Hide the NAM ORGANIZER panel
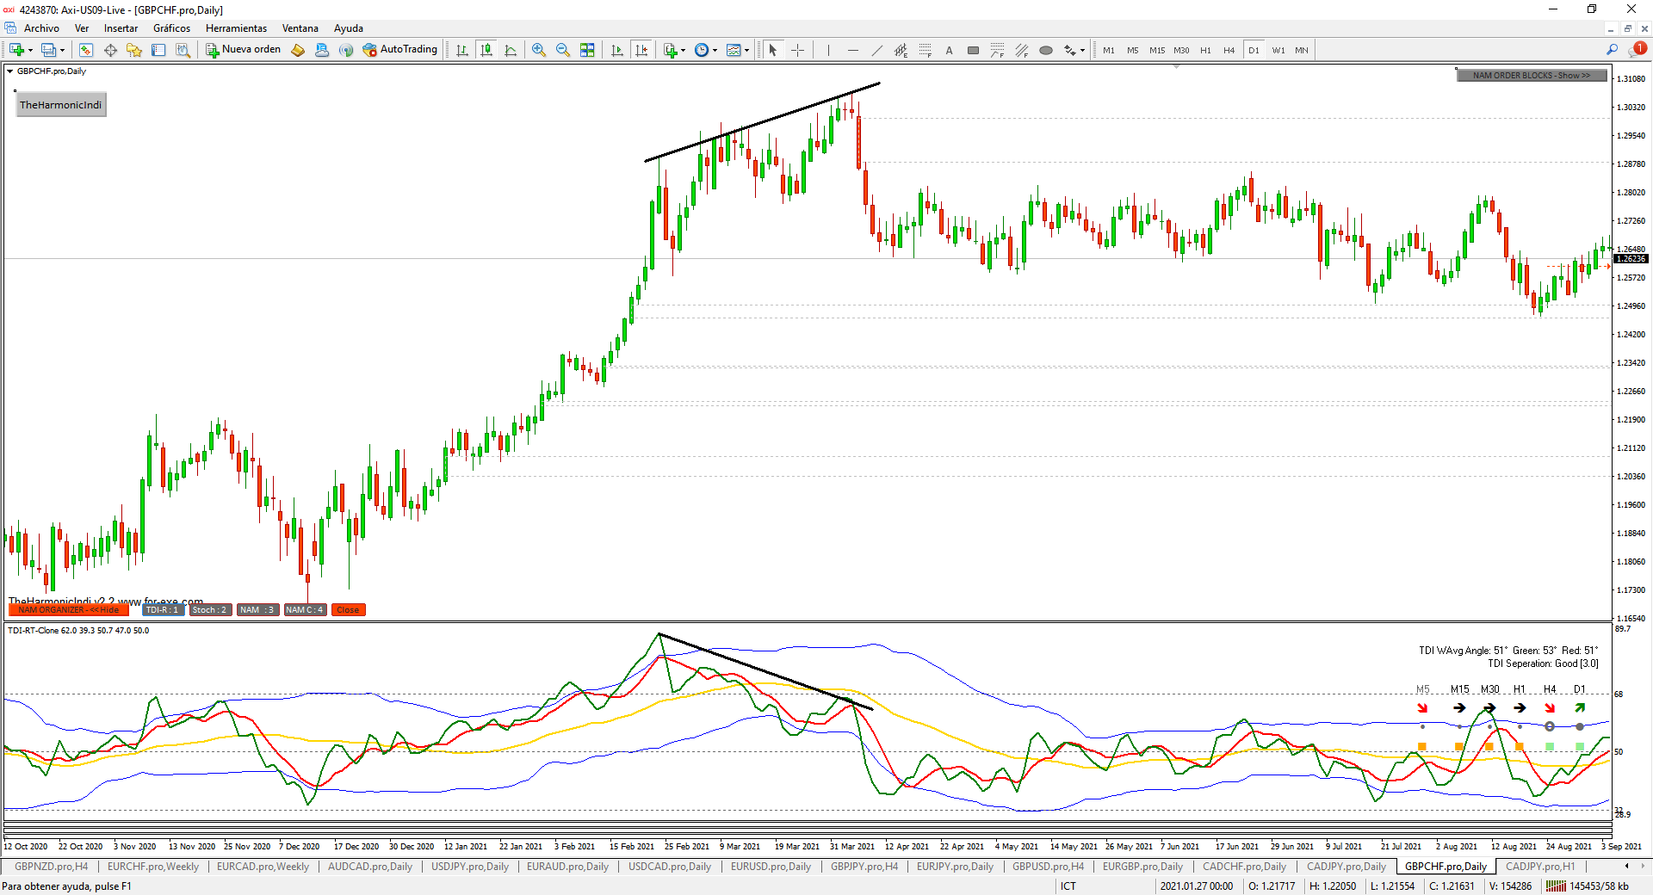Image resolution: width=1653 pixels, height=895 pixels. click(69, 609)
